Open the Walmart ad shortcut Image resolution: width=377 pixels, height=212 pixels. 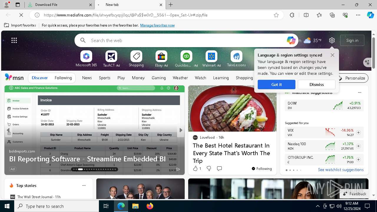(211, 59)
